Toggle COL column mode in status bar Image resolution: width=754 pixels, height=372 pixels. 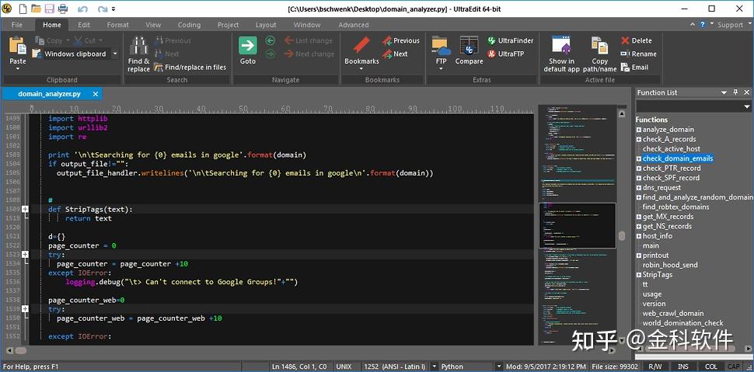pos(711,366)
